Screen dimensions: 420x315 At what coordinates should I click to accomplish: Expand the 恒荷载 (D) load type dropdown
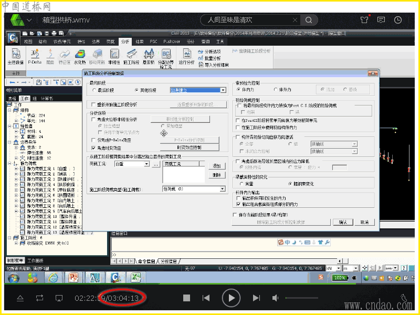click(223, 188)
